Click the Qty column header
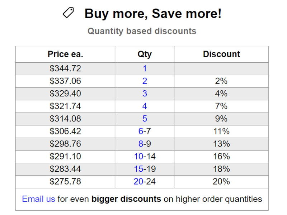The image size is (287, 215). pyautogui.click(x=145, y=54)
